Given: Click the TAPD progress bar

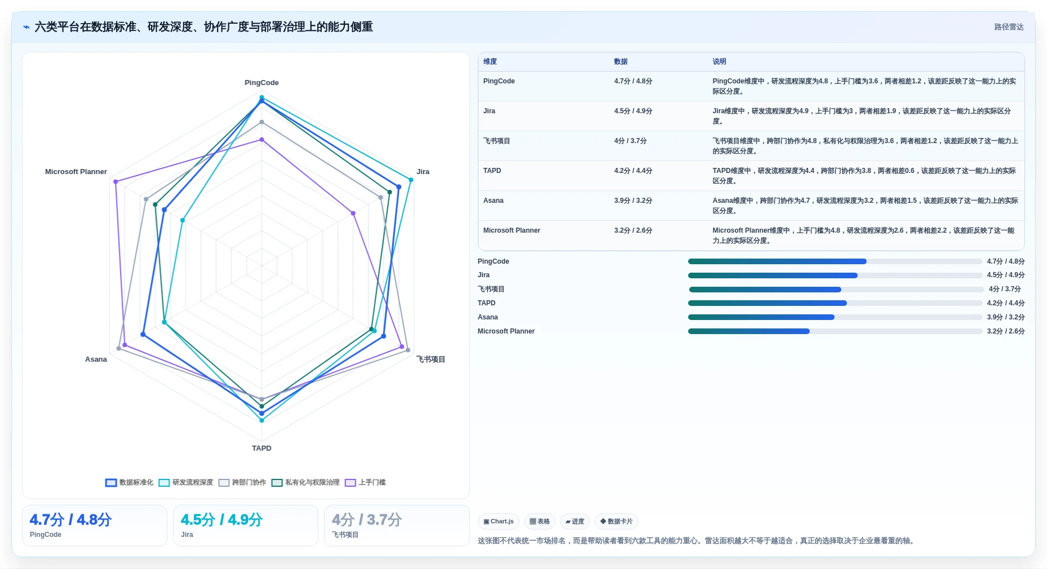Looking at the screenshot, I should pyautogui.click(x=835, y=303).
